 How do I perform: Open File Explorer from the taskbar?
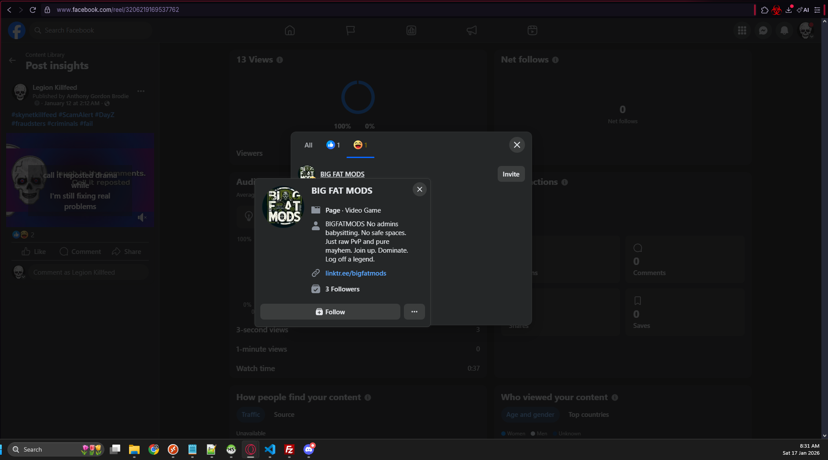(134, 449)
